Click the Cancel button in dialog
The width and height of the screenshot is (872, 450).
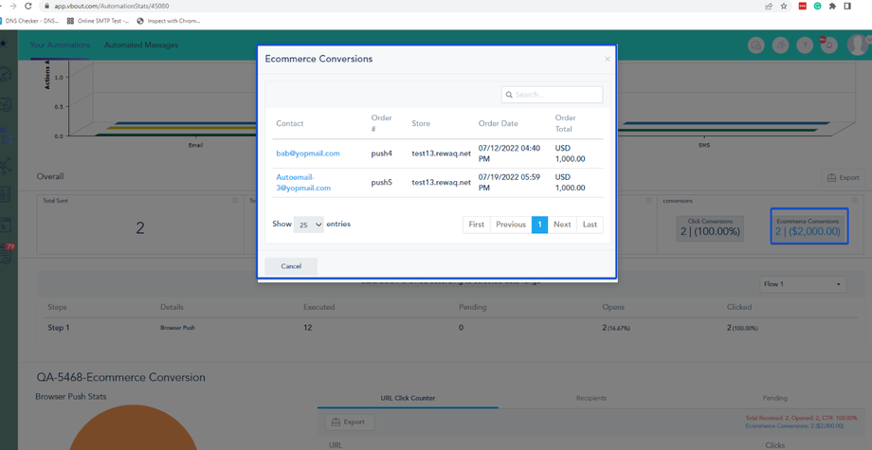(x=291, y=266)
